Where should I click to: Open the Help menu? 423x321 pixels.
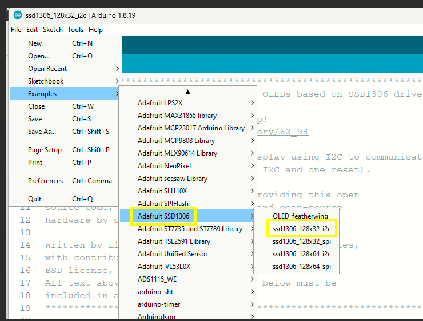(96, 29)
